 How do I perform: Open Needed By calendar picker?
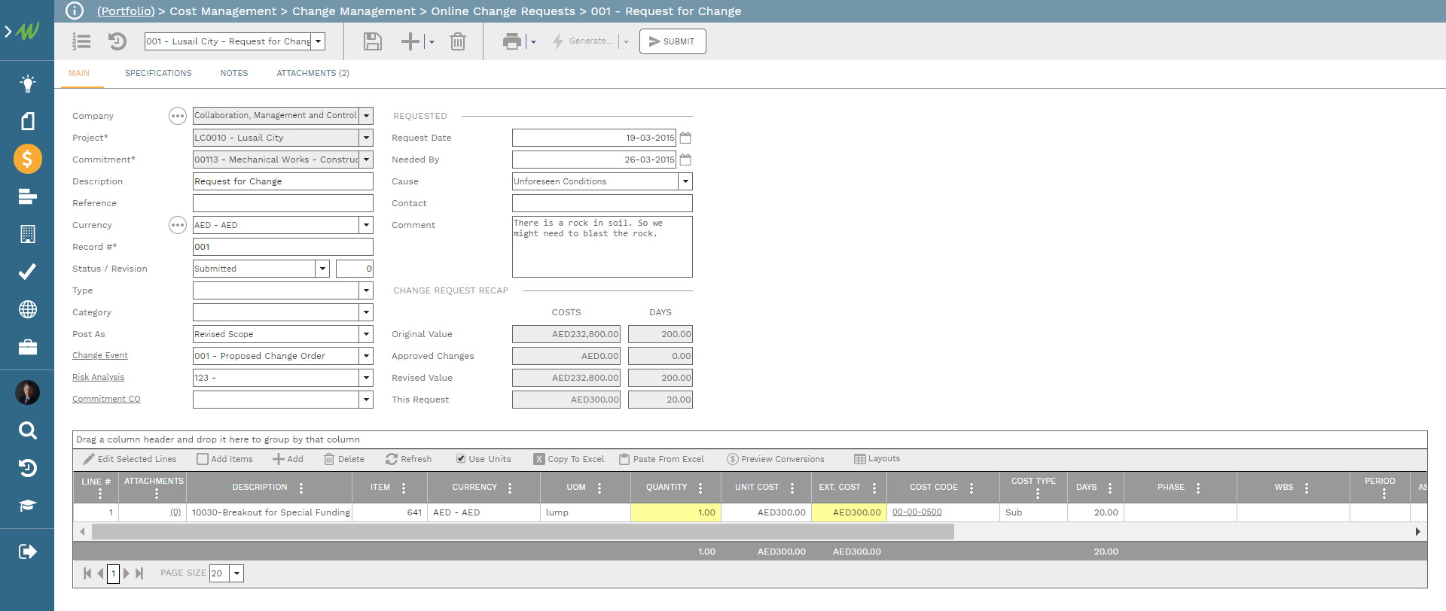pyautogui.click(x=685, y=160)
